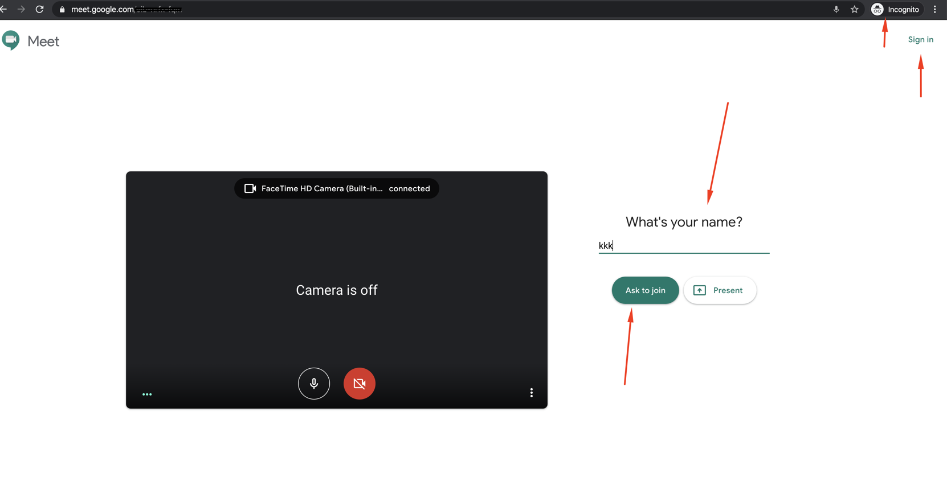
Task: Click the FaceTime HD Camera connected label
Action: coord(337,188)
